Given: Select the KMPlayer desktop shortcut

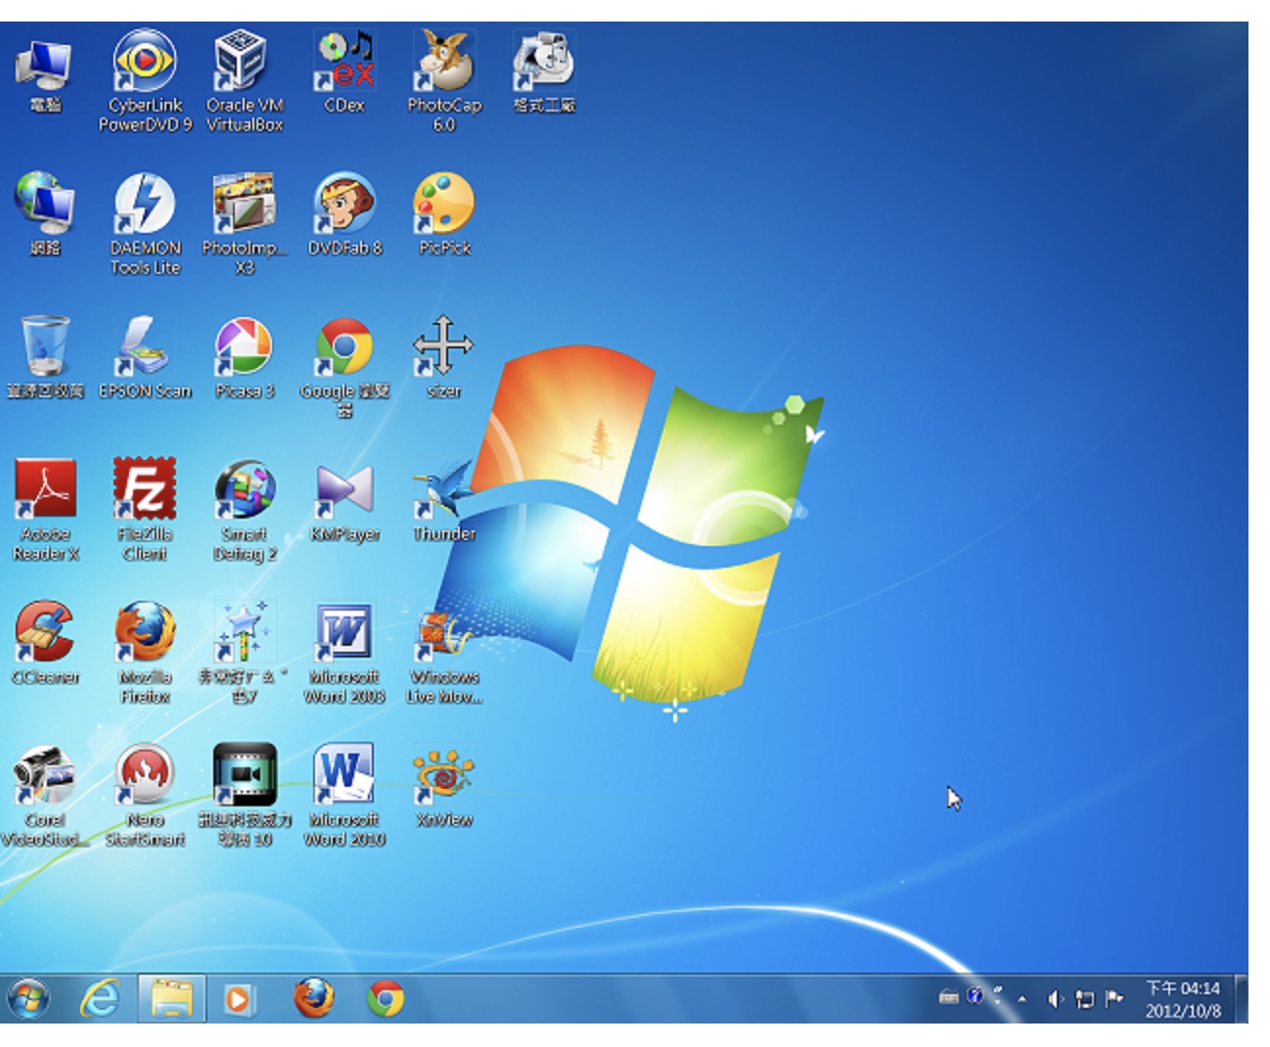Looking at the screenshot, I should (344, 501).
